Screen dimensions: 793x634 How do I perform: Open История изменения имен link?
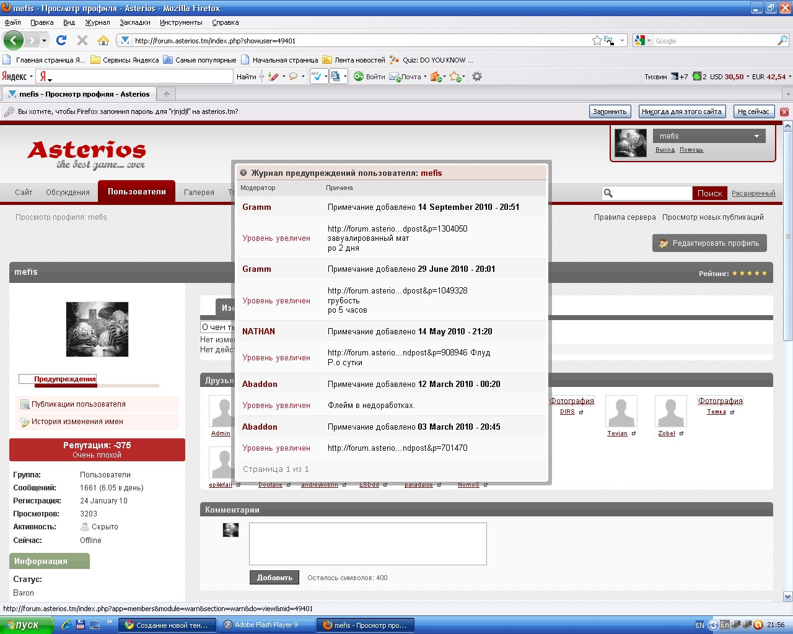[77, 422]
